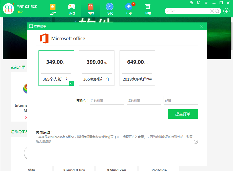Switch to the 卸载 uninstall tab
Screen dimensions: 233x171
coord(148,9)
